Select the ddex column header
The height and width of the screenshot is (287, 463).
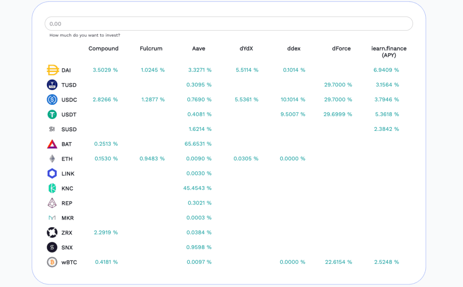pos(294,48)
